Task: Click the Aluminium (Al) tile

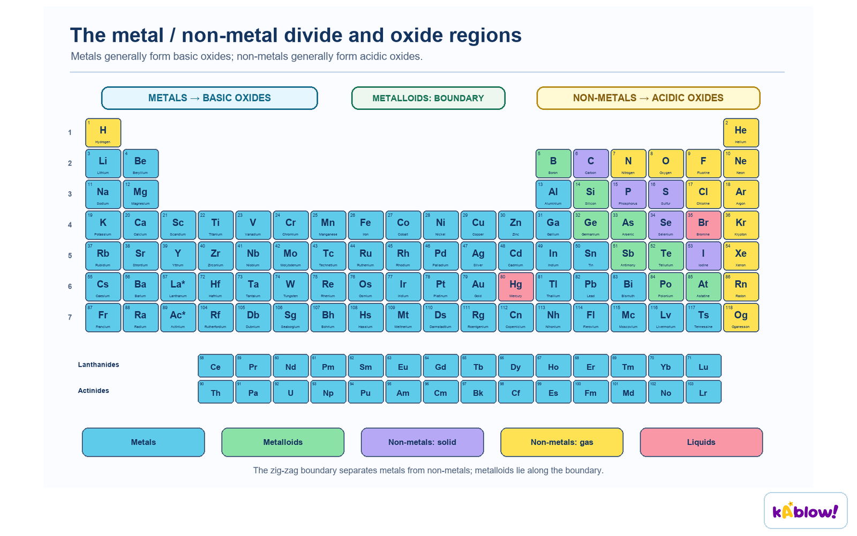Action: (x=553, y=195)
